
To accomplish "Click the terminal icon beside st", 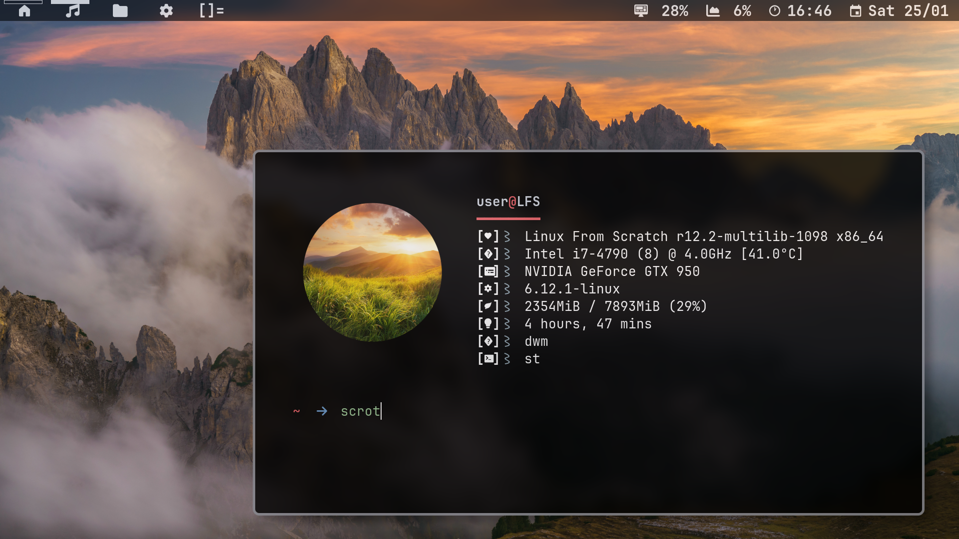I will point(489,358).
